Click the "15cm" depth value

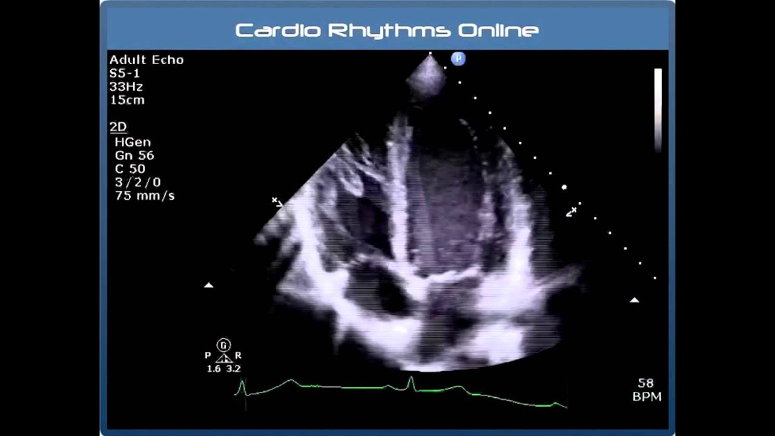(127, 100)
